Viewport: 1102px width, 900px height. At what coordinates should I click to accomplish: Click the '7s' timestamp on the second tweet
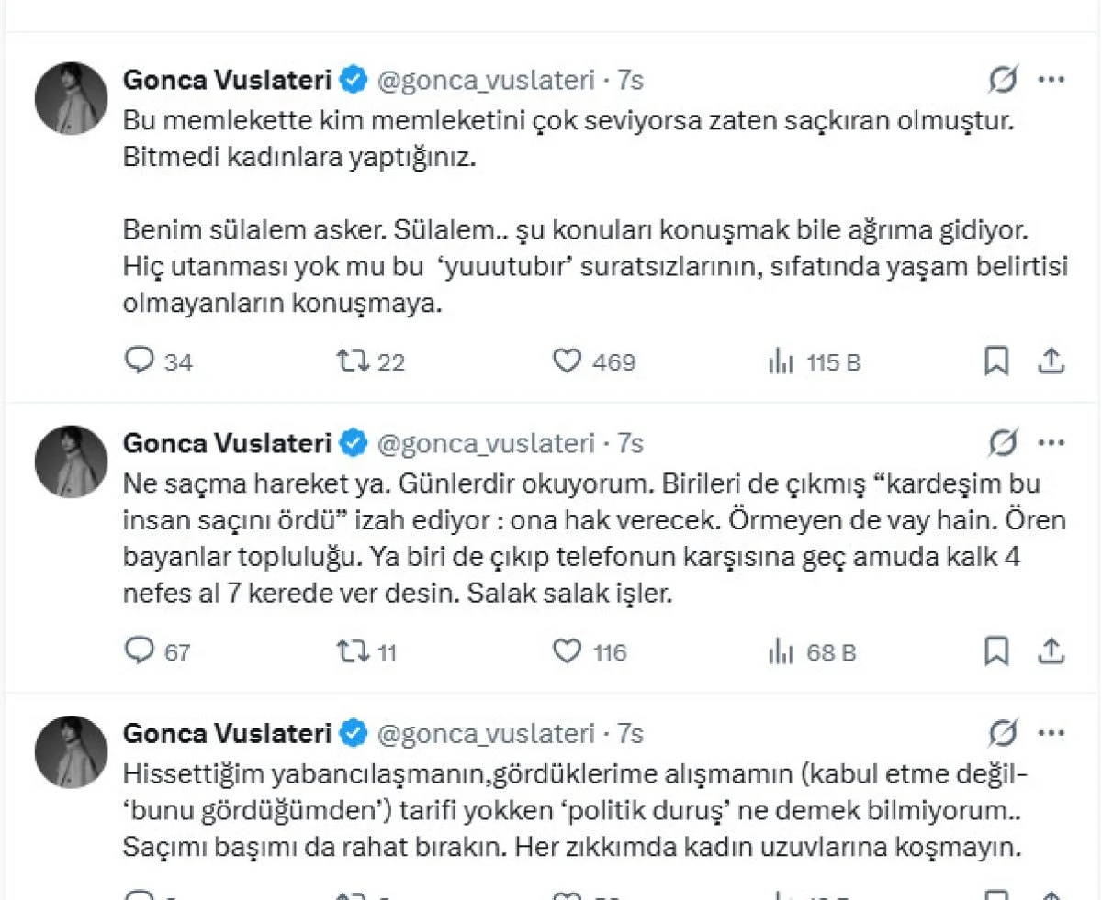click(x=629, y=443)
